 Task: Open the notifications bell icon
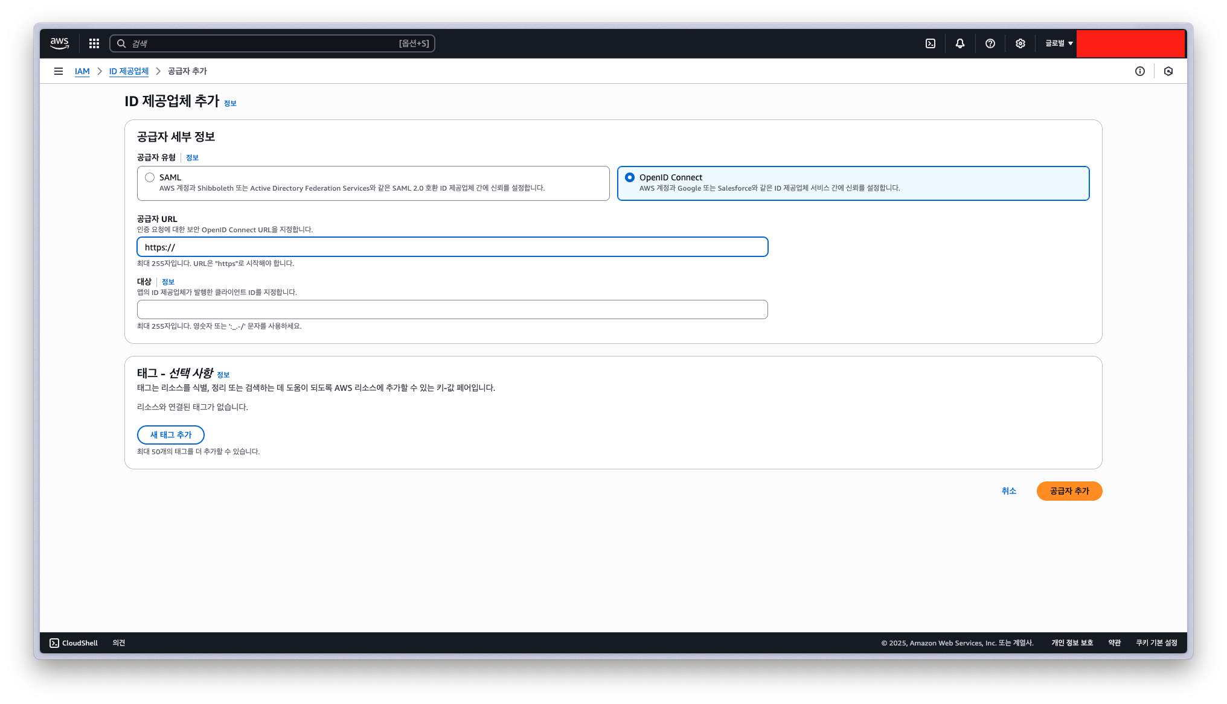(x=960, y=43)
